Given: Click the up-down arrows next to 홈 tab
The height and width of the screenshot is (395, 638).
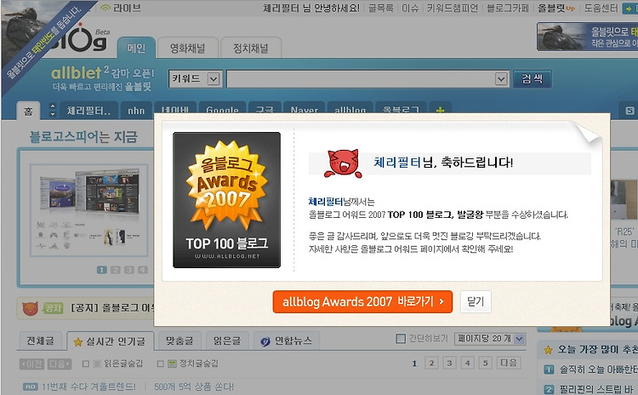Looking at the screenshot, I should (x=52, y=110).
